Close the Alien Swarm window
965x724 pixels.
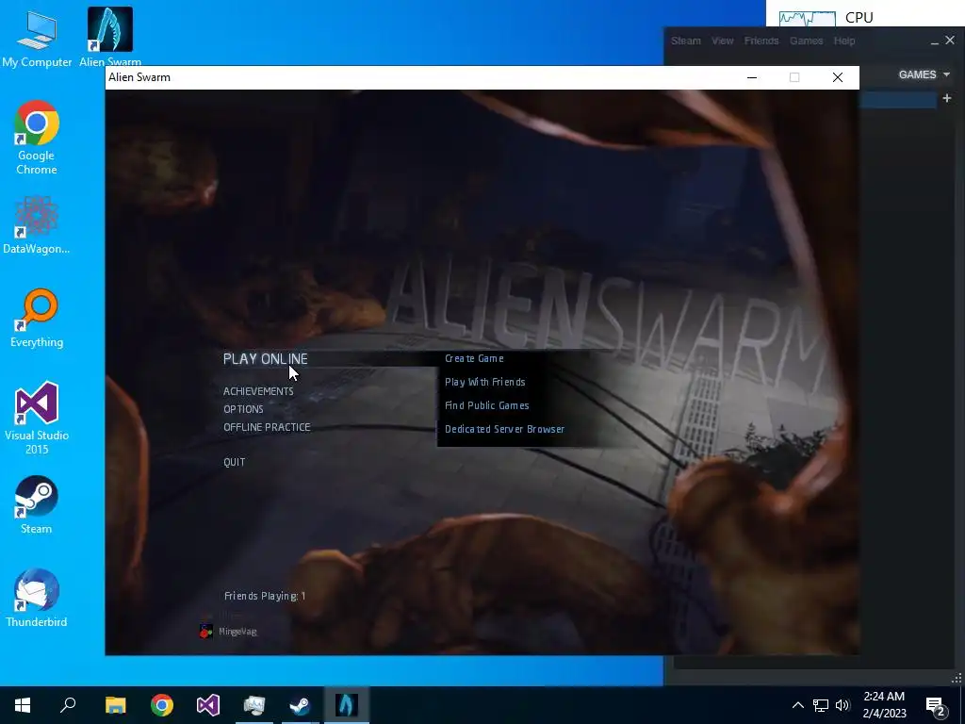838,77
